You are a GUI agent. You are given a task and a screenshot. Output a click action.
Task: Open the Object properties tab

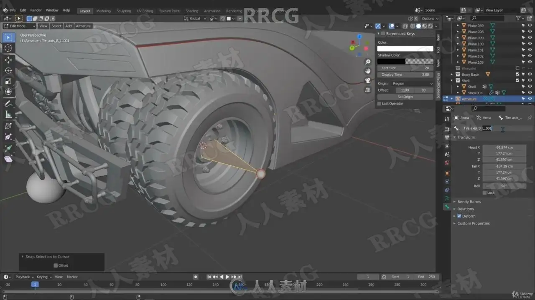coord(447,173)
